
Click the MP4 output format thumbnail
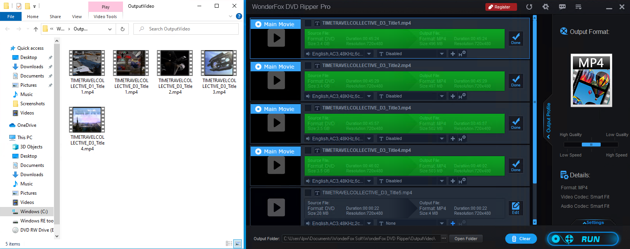pos(591,80)
